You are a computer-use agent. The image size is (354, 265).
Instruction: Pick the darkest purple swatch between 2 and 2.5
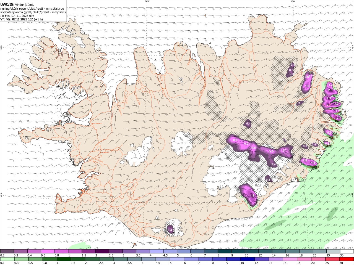[102, 251]
